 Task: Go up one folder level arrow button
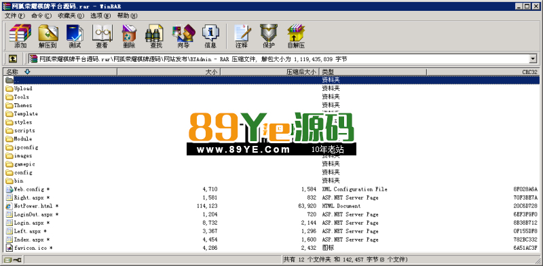click(12, 59)
